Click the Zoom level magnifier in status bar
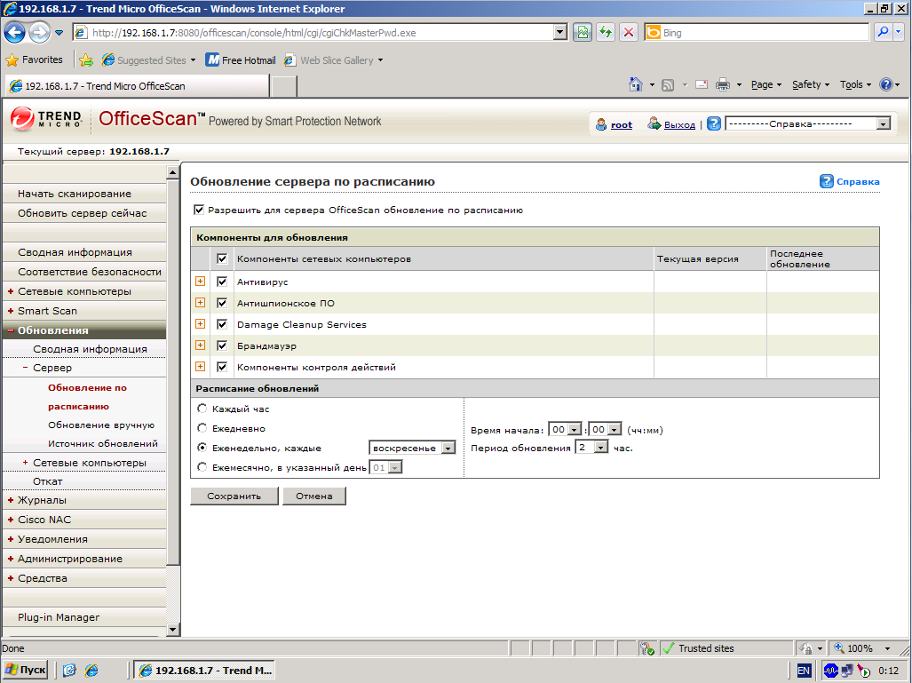This screenshot has height=683, width=912. pos(839,648)
